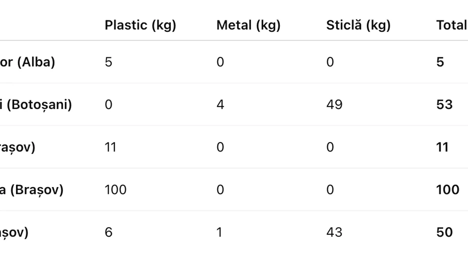Click the Metal value 1 in last row

tap(219, 233)
